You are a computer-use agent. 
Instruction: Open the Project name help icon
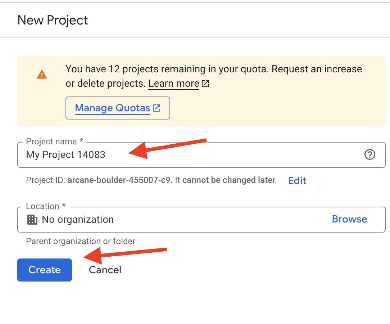point(369,154)
